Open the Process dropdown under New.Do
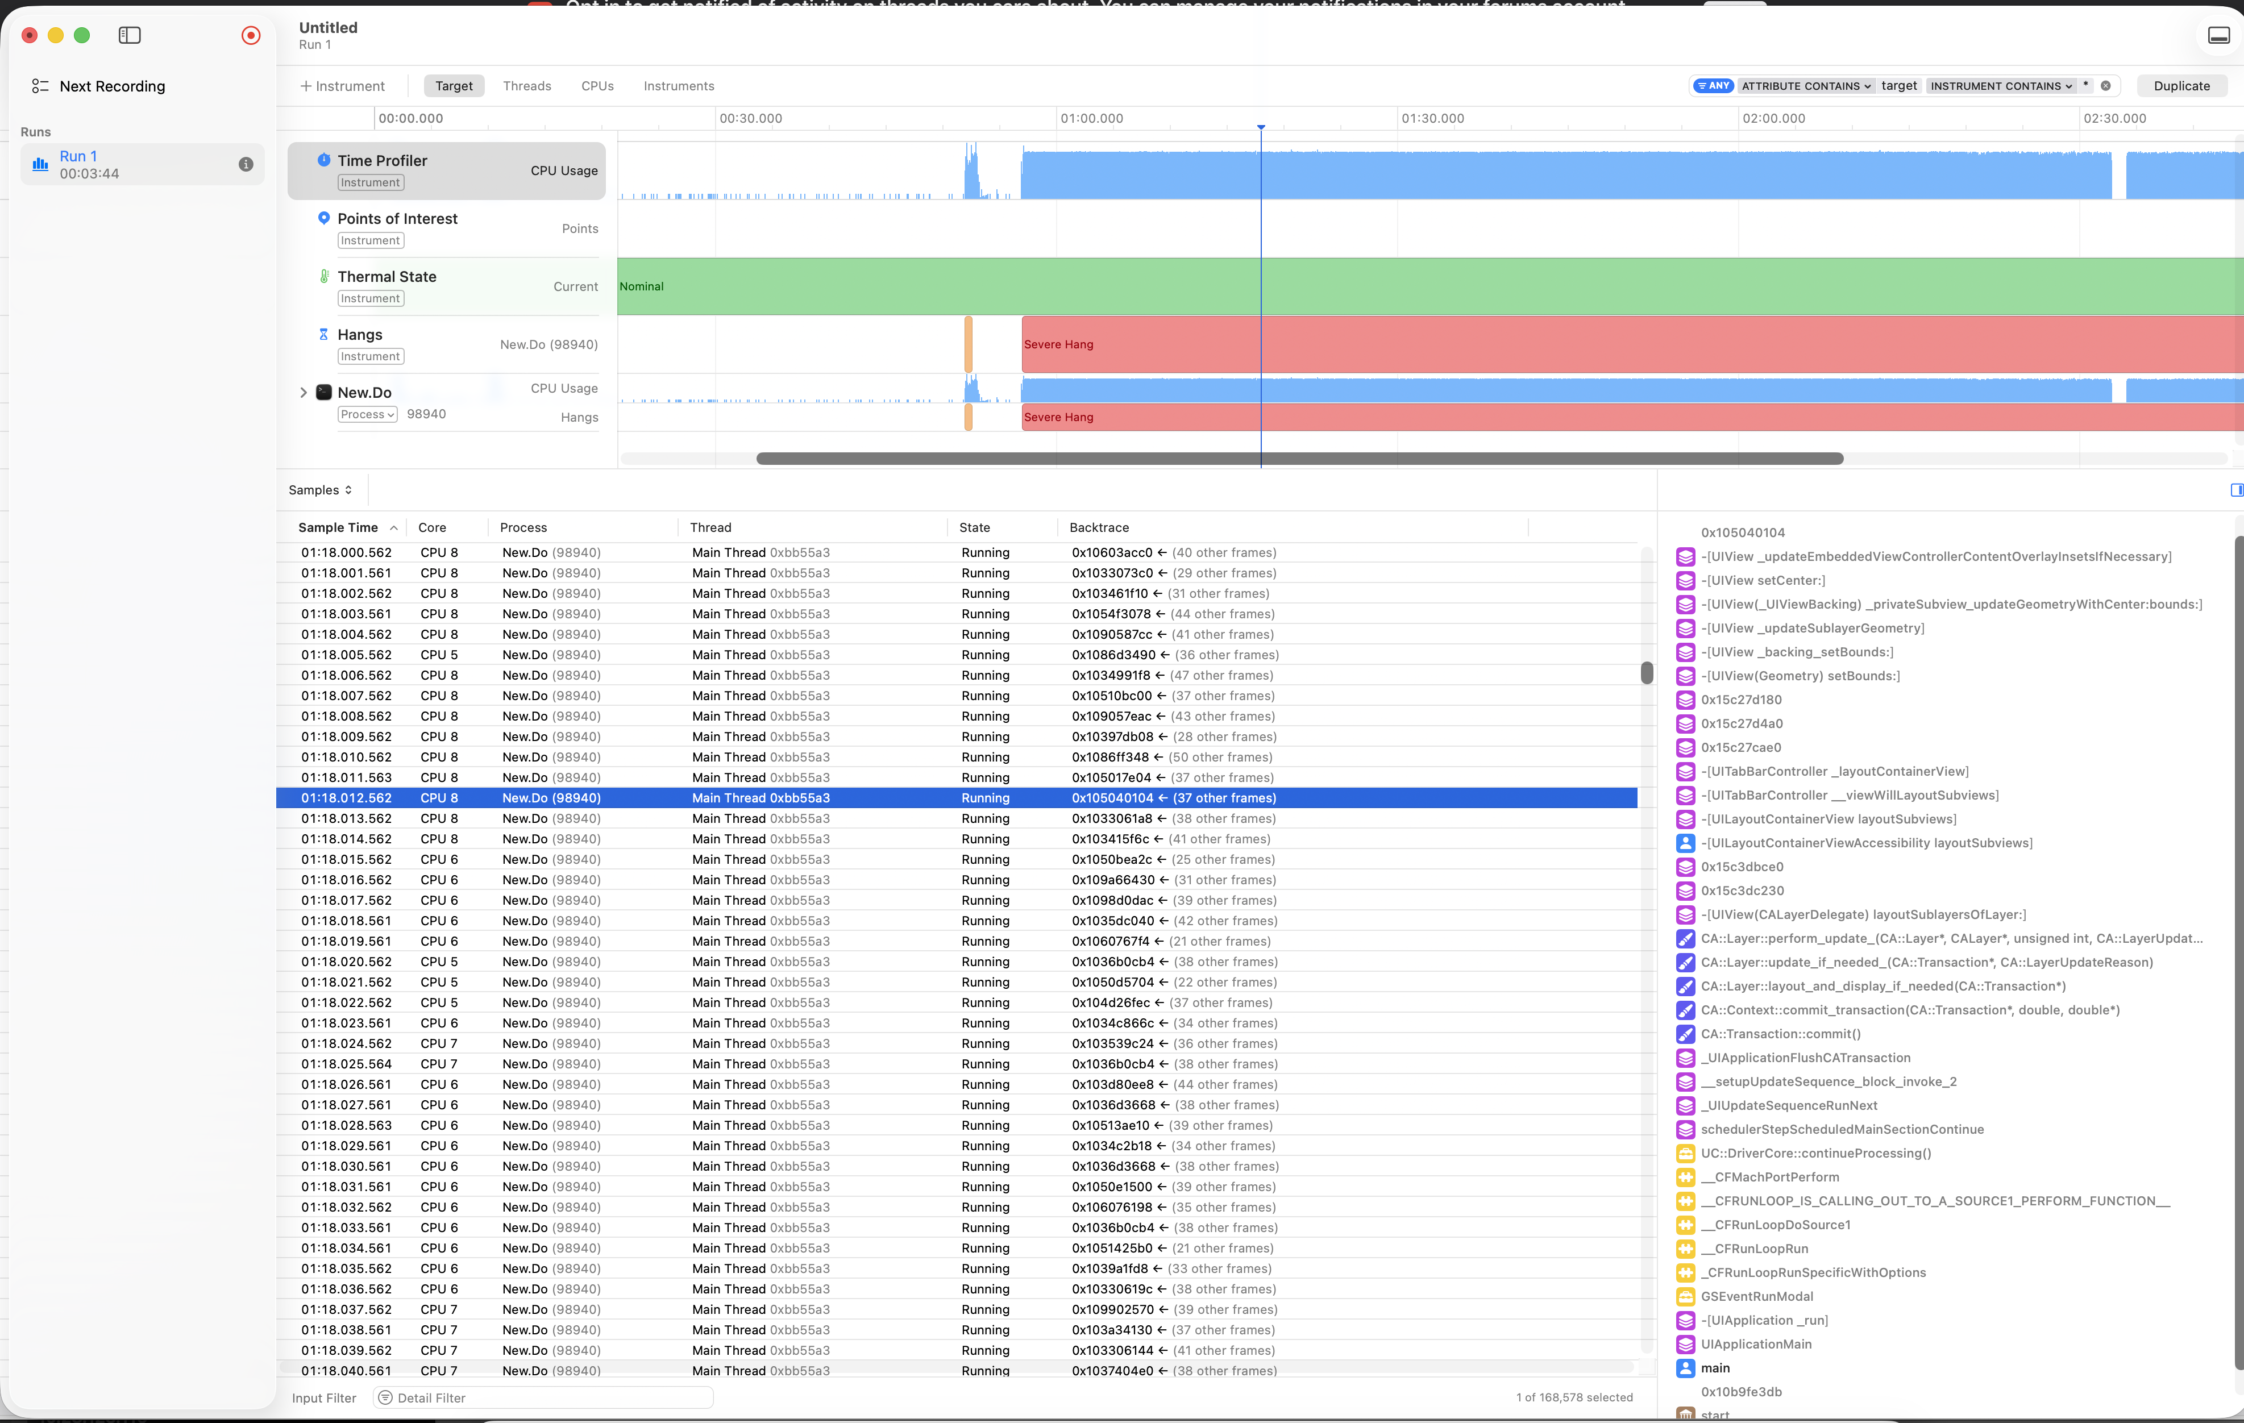The image size is (2244, 1423). [367, 415]
